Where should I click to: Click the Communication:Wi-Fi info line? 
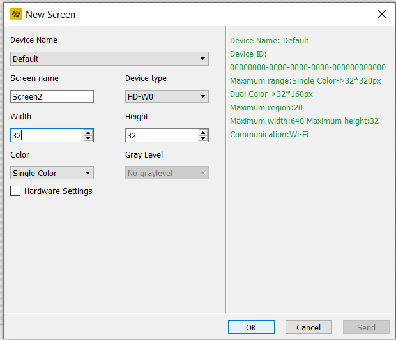(x=269, y=134)
